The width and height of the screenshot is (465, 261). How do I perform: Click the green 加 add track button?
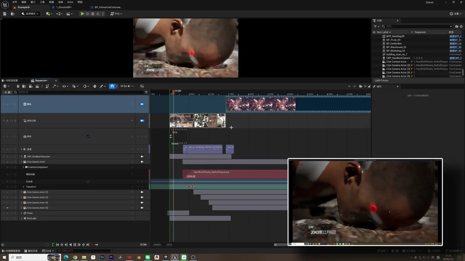pos(7,92)
